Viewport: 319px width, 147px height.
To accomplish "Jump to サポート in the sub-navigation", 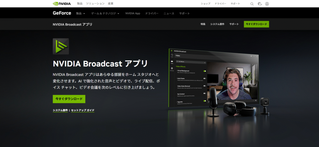I will click(234, 24).
